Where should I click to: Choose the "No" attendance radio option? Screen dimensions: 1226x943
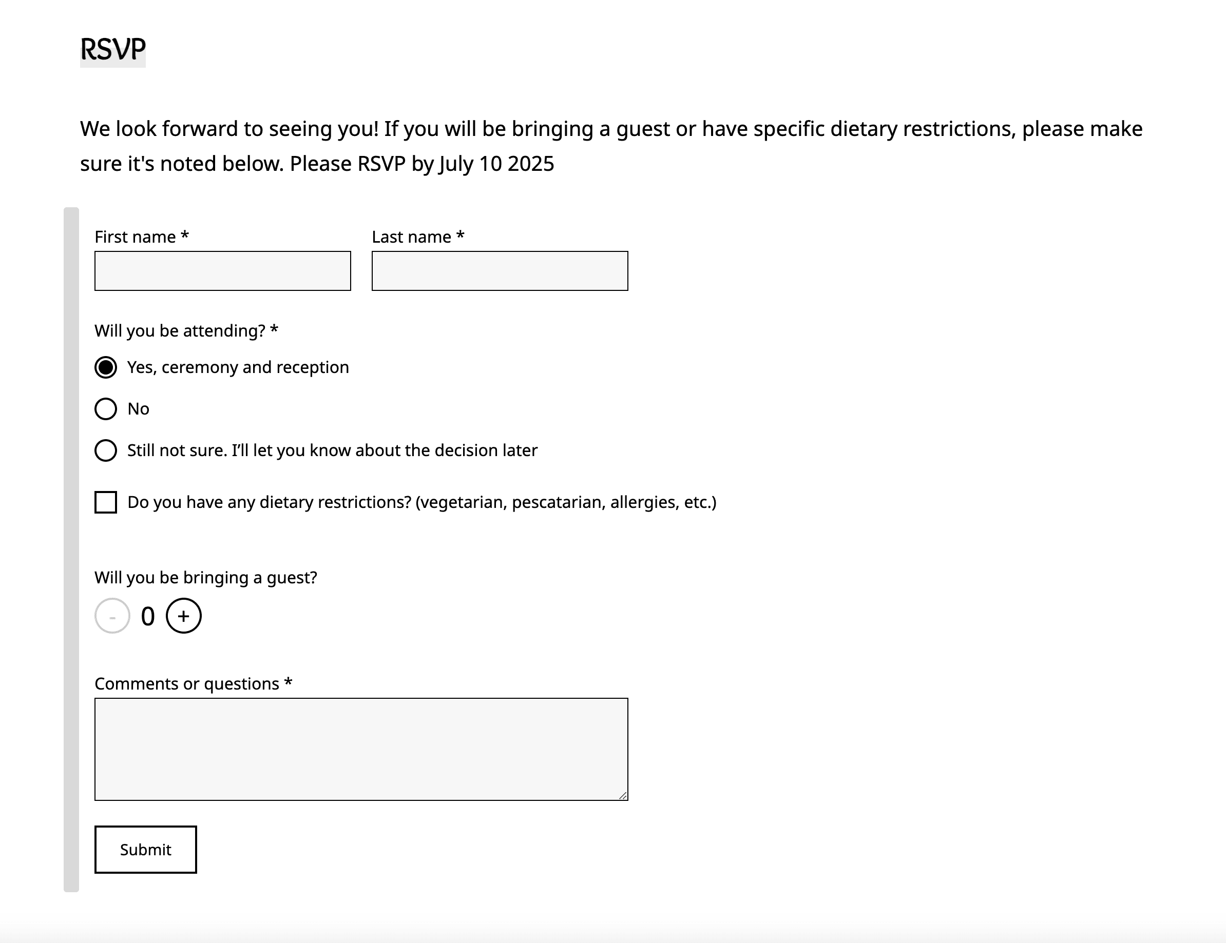pyautogui.click(x=106, y=409)
